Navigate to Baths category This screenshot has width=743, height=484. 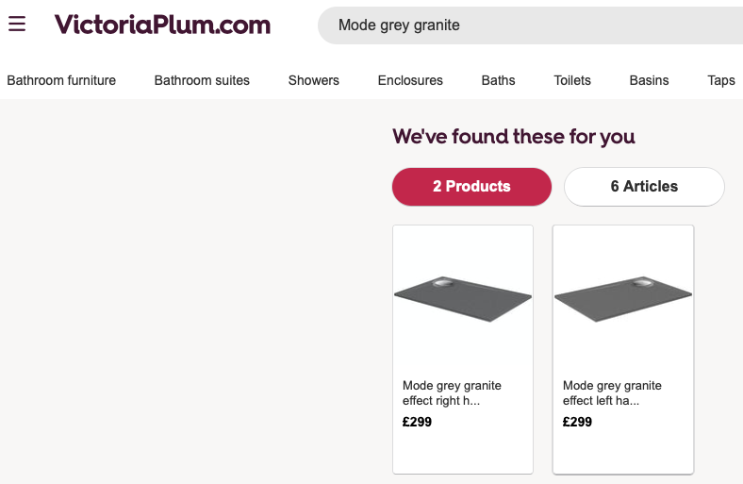498,80
